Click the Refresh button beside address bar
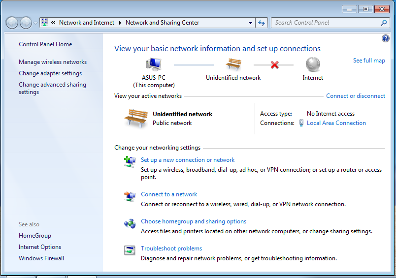 point(262,23)
